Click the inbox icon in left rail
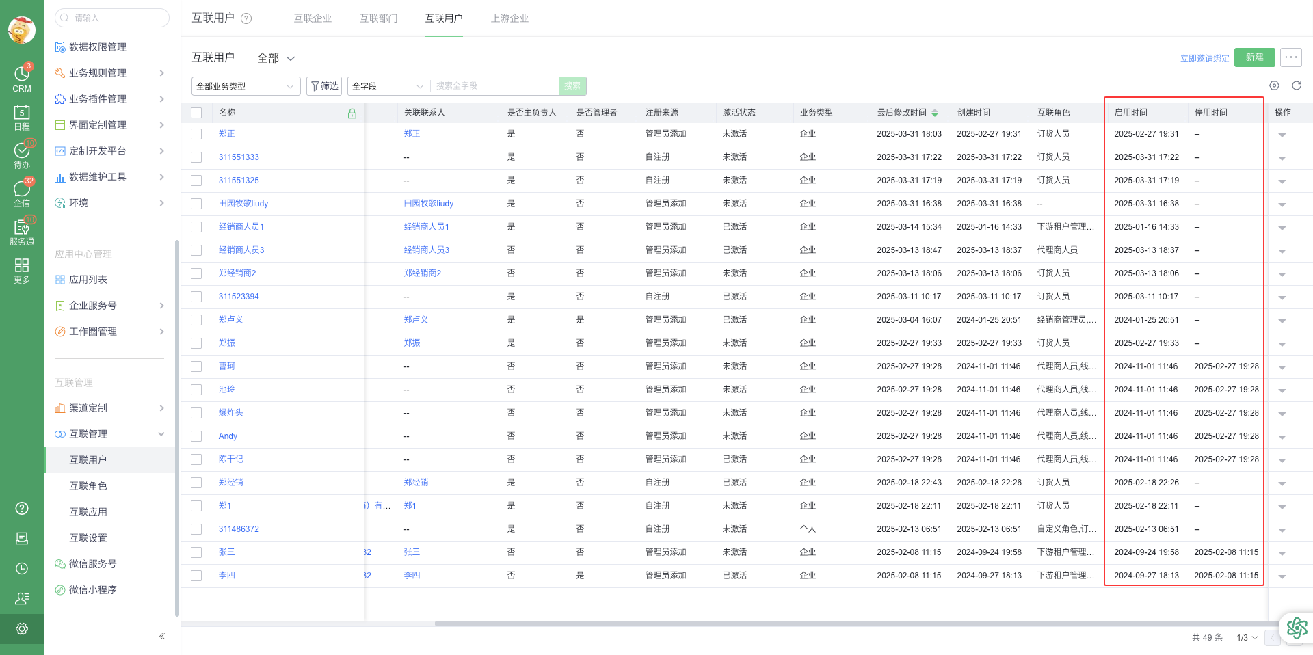Image resolution: width=1313 pixels, height=655 pixels. pyautogui.click(x=22, y=538)
